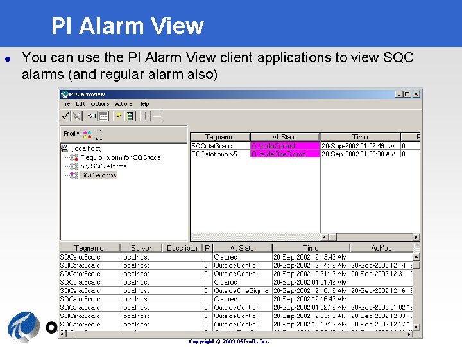Click the Server column header
The image size is (462, 347).
141,248
